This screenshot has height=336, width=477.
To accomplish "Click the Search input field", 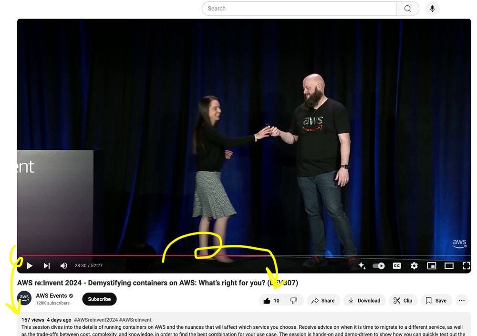I will 299,9.
